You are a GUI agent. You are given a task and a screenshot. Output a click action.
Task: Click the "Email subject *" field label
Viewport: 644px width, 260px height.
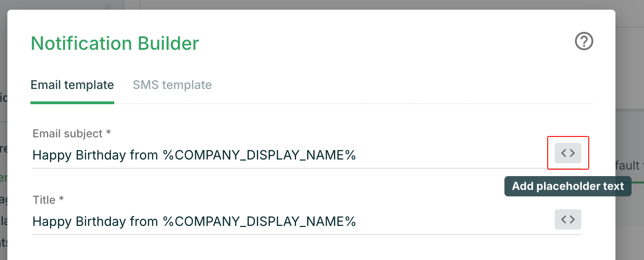(x=71, y=134)
